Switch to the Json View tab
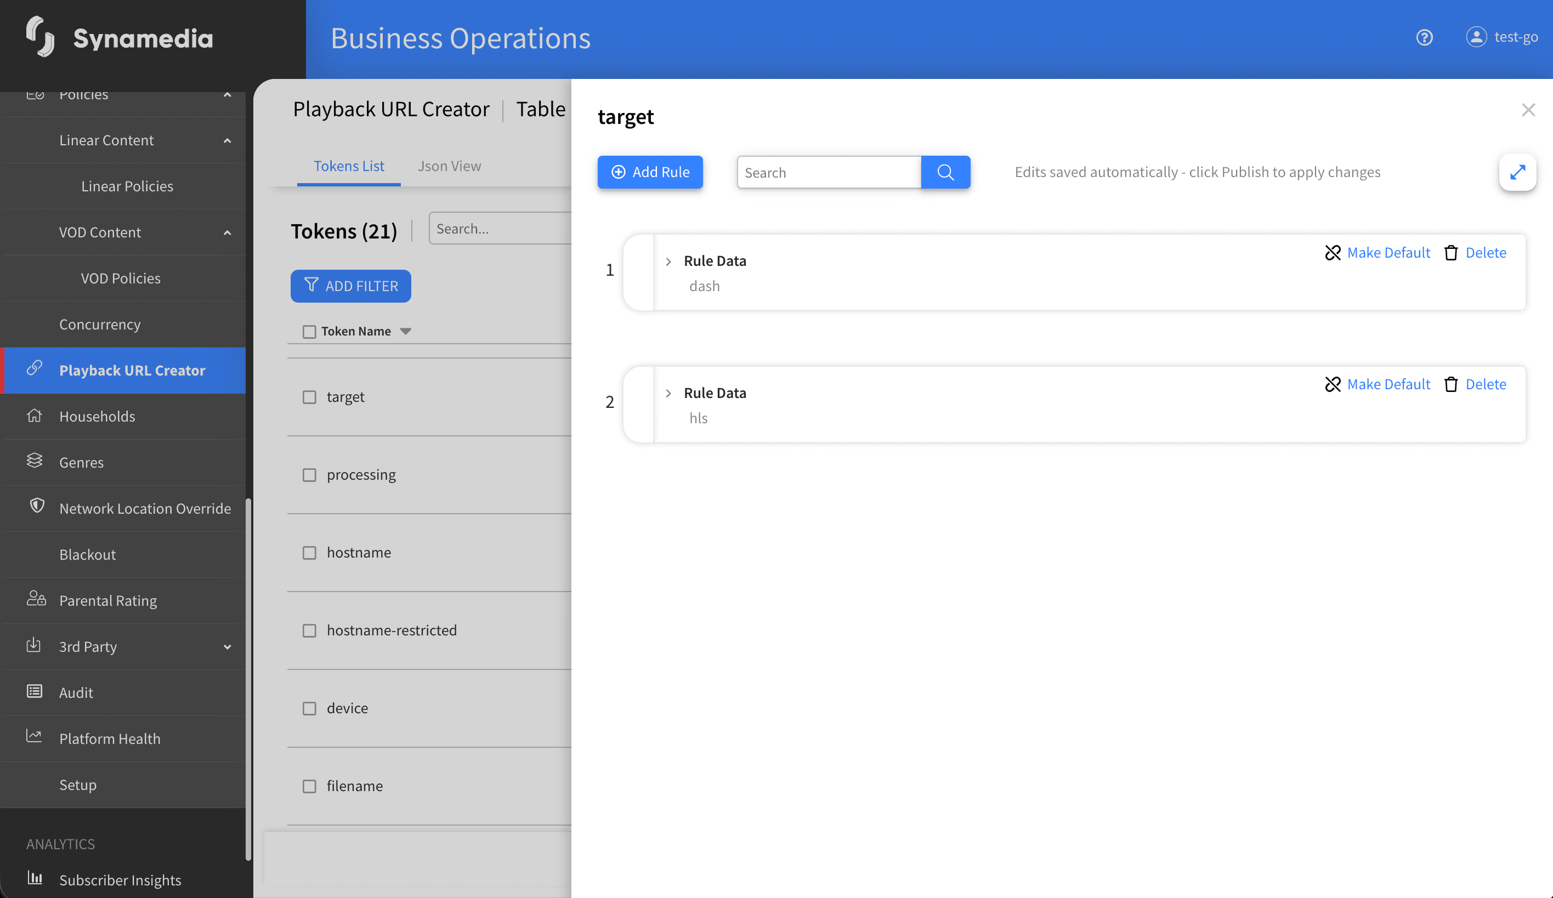The height and width of the screenshot is (898, 1553). (449, 166)
